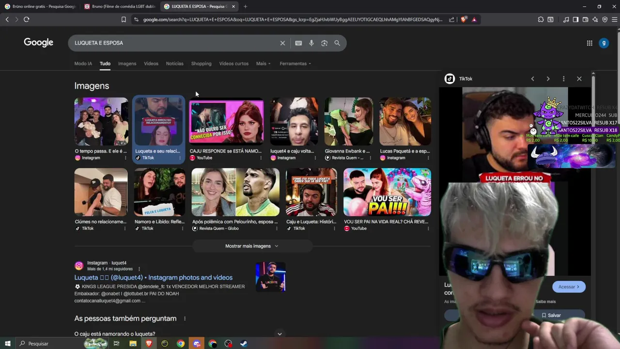This screenshot has width=620, height=349.
Task: Launch File Explorer from the taskbar
Action: (x=133, y=344)
